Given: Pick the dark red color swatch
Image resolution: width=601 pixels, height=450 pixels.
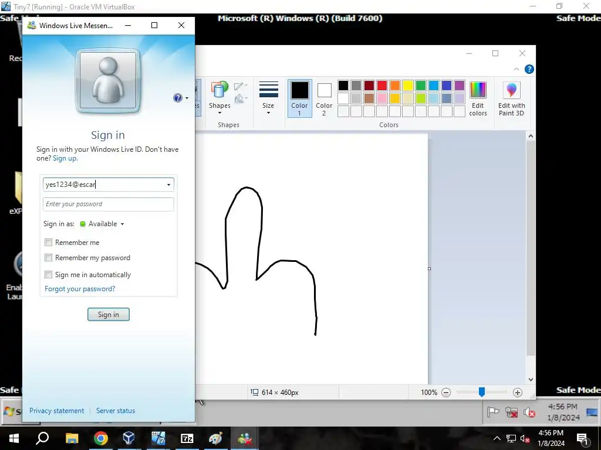Looking at the screenshot, I should [369, 86].
